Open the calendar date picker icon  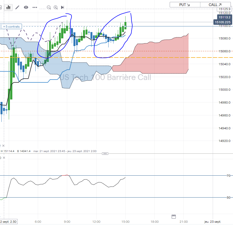coord(174,216)
